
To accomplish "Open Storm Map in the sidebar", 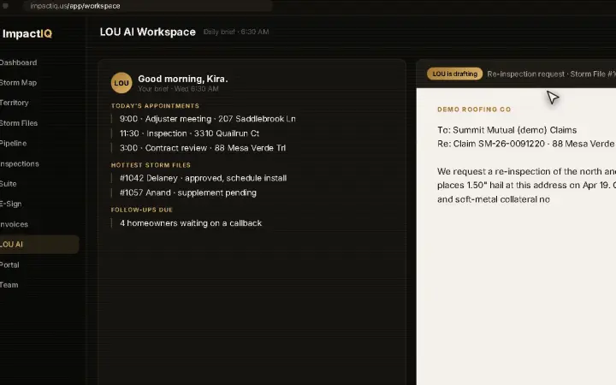I will (x=18, y=82).
